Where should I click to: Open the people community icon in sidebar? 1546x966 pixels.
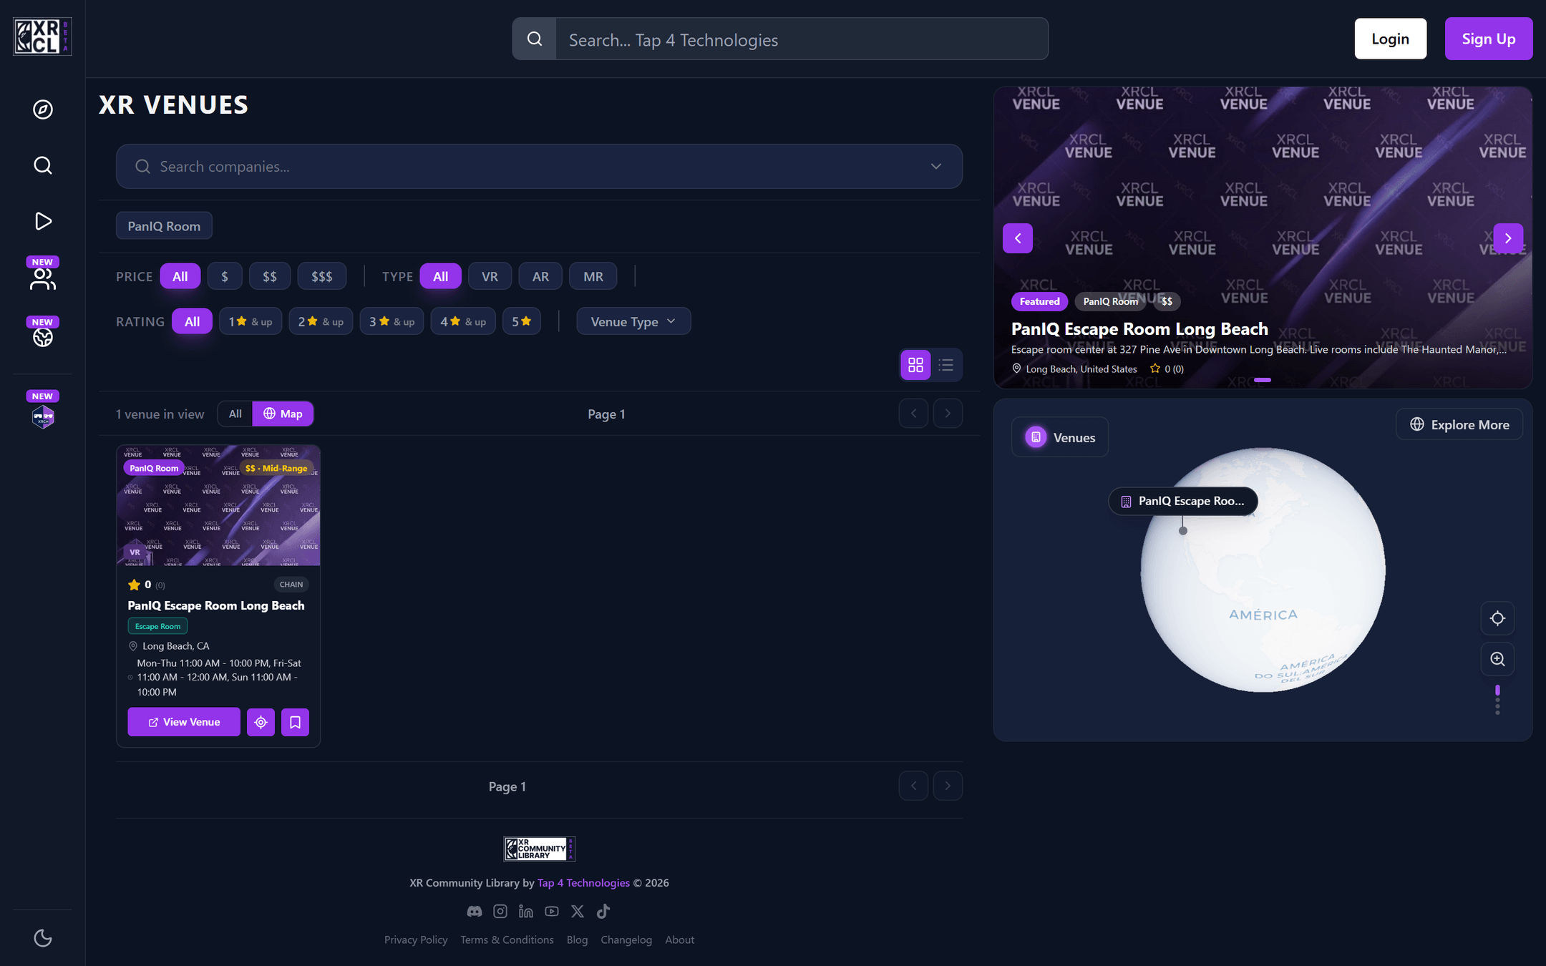pyautogui.click(x=43, y=278)
